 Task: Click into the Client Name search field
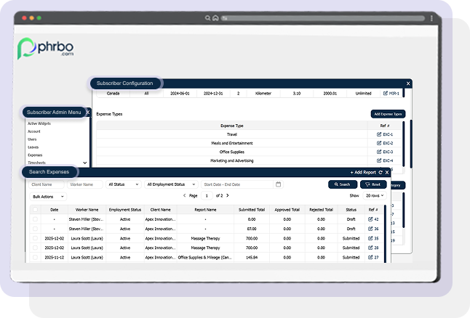point(47,184)
